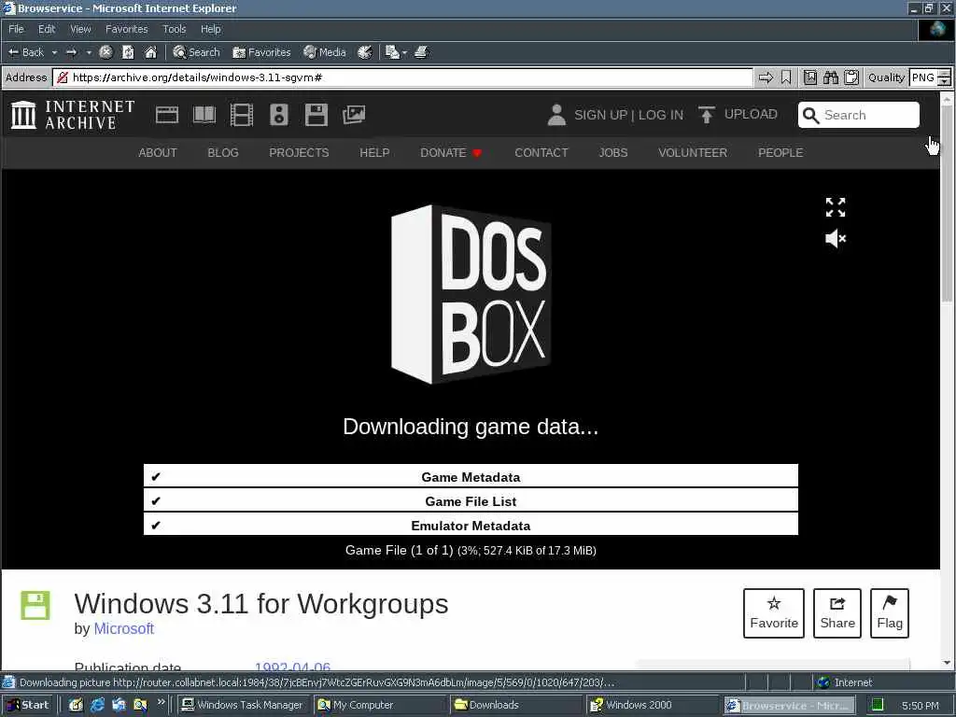Image resolution: width=956 pixels, height=717 pixels.
Task: Expand the Quick Launch chevron
Action: [x=161, y=702]
